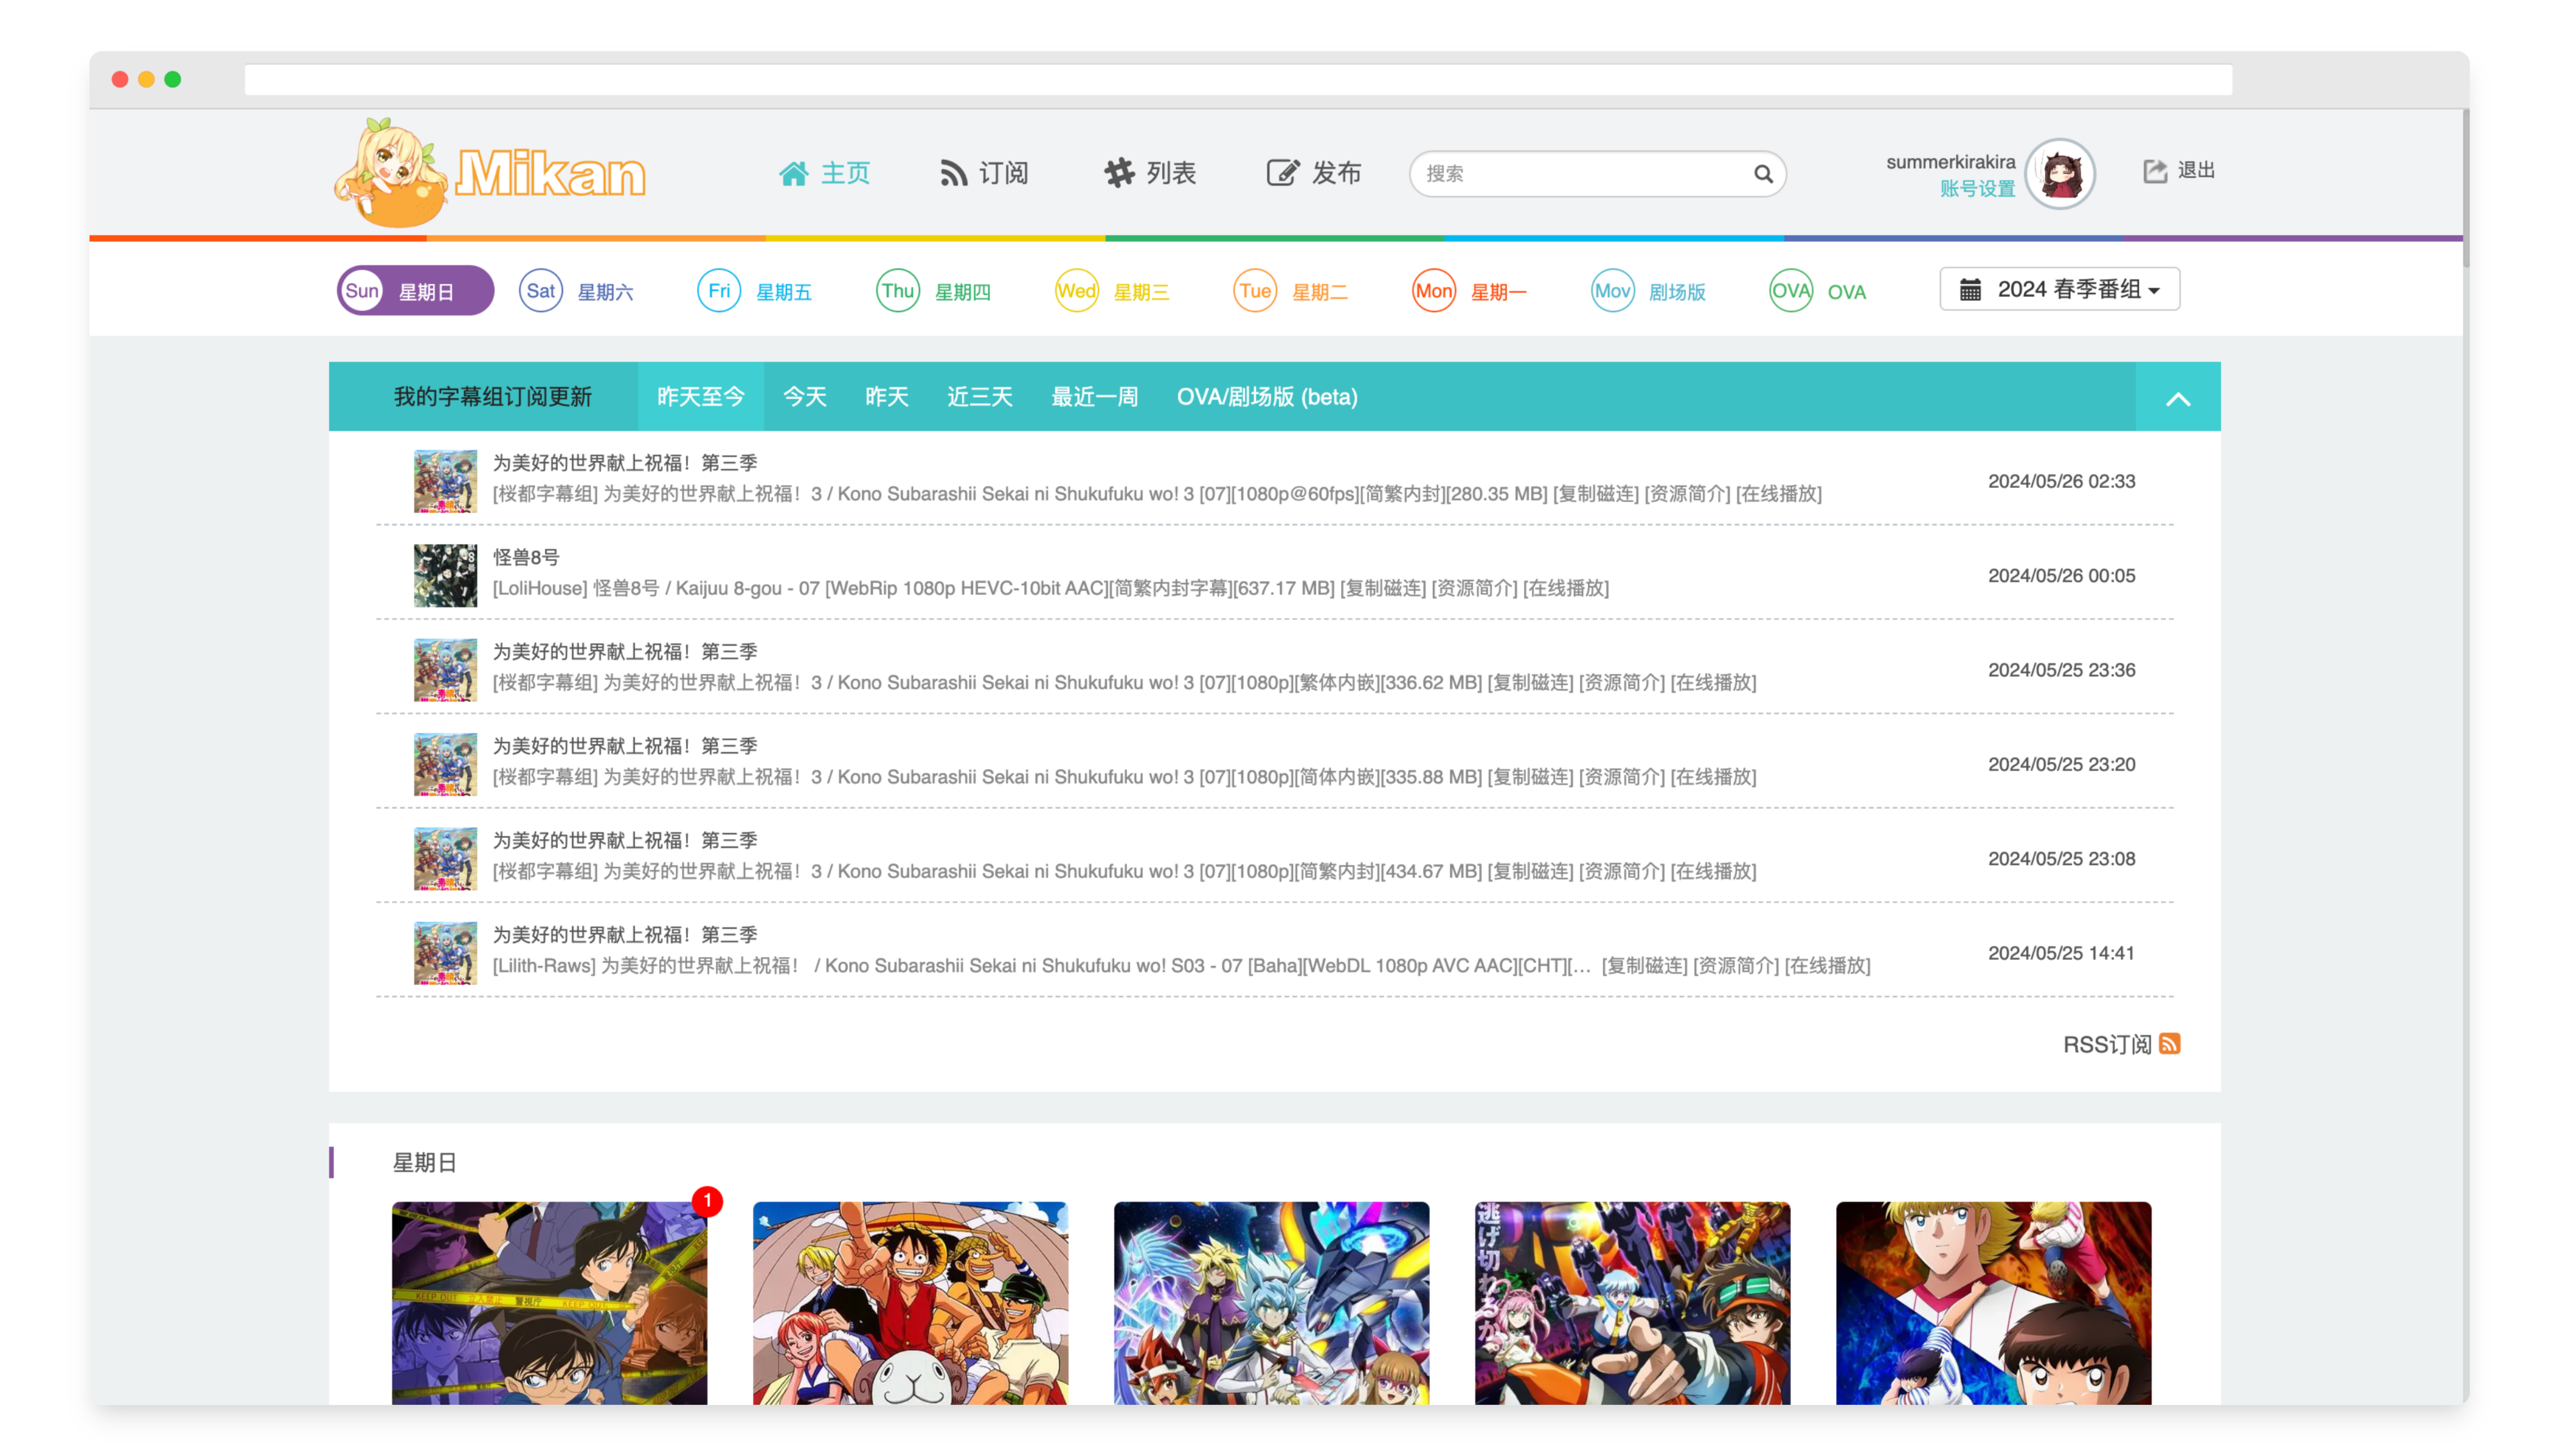Click the edit pencil icon beside 发布
This screenshot has height=1456, width=2555.
pyautogui.click(x=1282, y=173)
